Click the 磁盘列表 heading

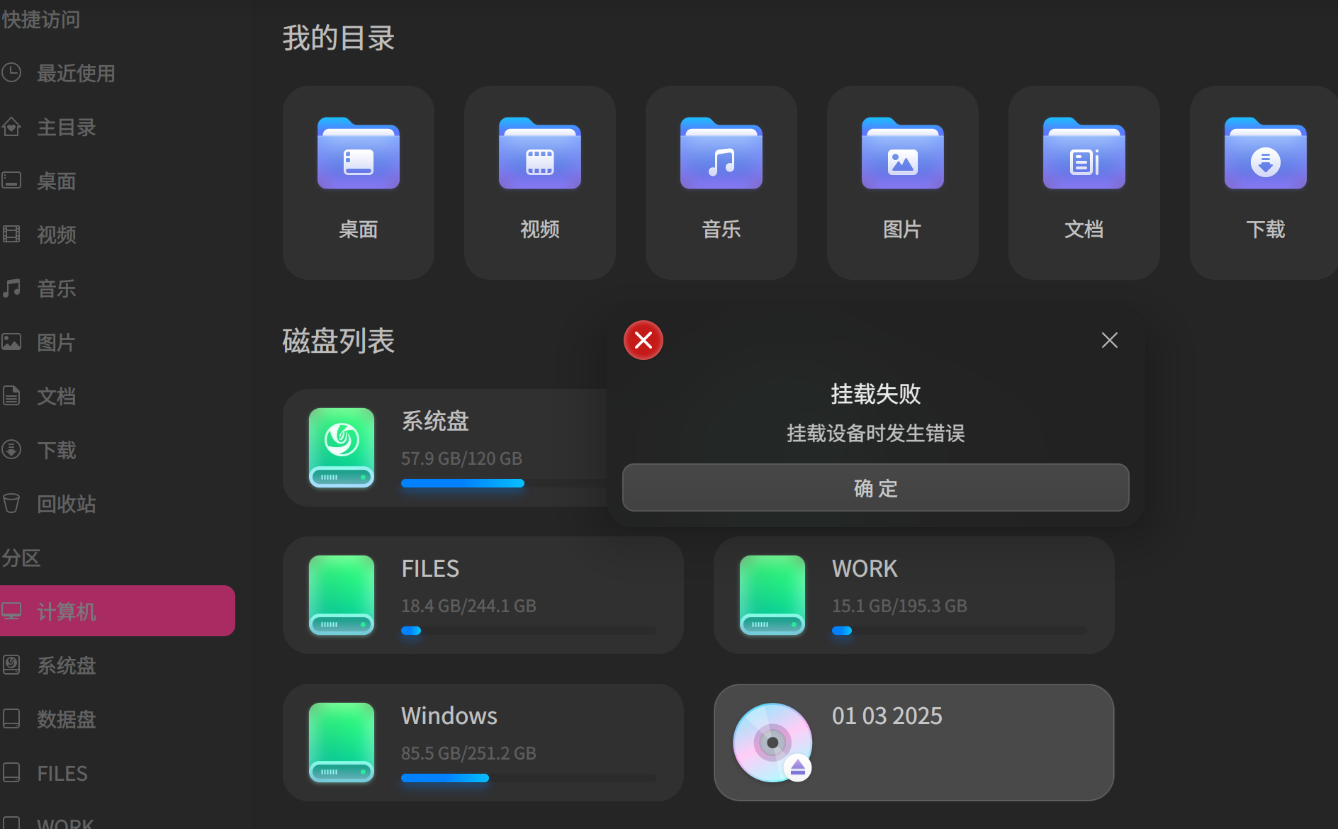pos(339,341)
